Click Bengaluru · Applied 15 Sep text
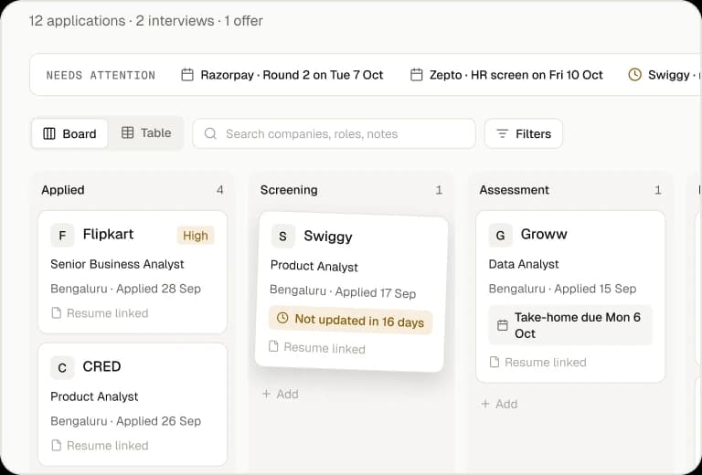Screen dimensions: 702x475 pos(562,289)
